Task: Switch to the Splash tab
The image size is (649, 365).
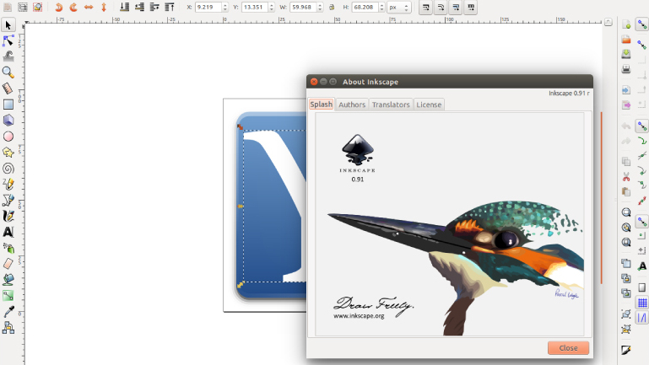Action: [322, 105]
